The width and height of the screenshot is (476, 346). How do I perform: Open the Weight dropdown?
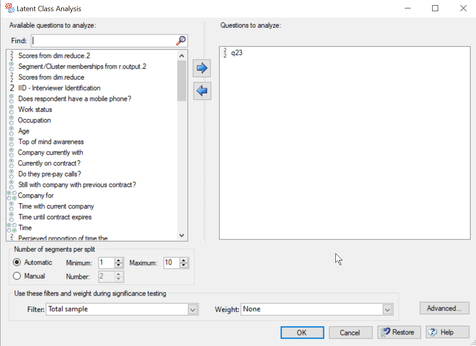[x=387, y=309]
